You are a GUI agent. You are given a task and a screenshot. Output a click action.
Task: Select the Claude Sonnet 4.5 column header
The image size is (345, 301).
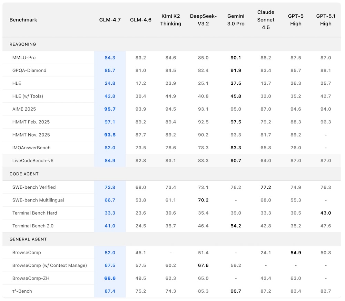coord(266,20)
